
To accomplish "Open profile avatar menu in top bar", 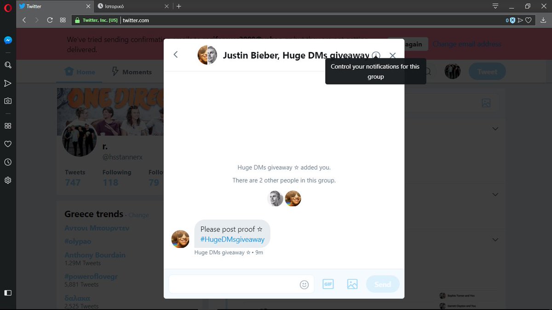I will coord(453,71).
